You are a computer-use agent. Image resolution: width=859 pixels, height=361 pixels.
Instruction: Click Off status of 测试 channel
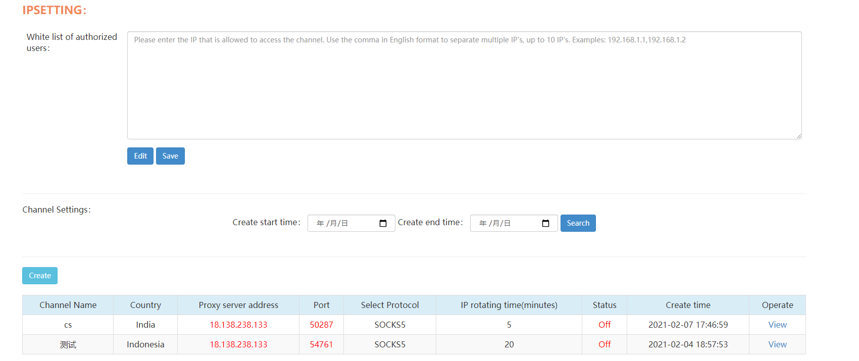point(604,344)
